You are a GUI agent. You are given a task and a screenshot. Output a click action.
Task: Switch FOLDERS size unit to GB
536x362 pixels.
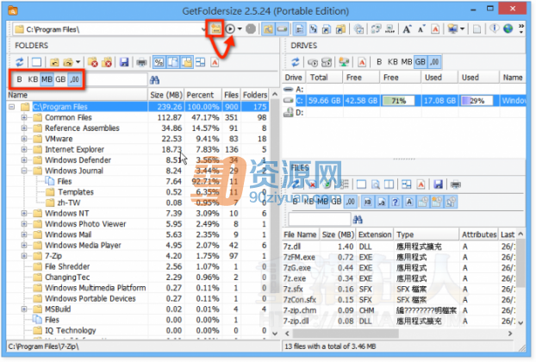point(60,79)
